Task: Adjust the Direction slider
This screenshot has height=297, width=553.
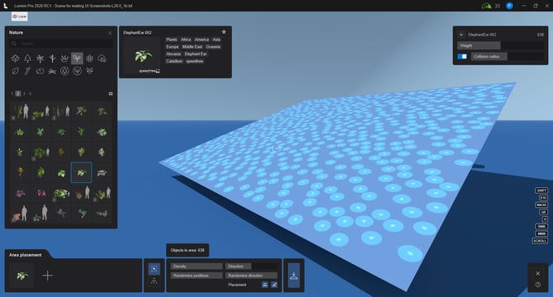Action: click(x=252, y=266)
